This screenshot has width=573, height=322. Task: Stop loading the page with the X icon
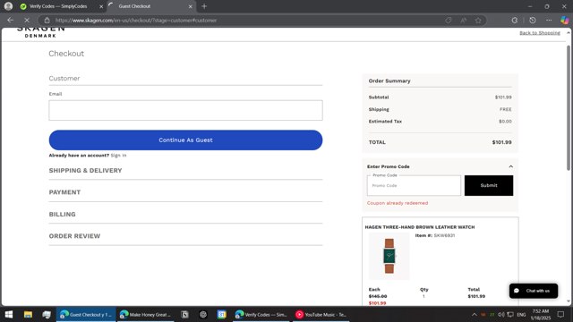27,21
